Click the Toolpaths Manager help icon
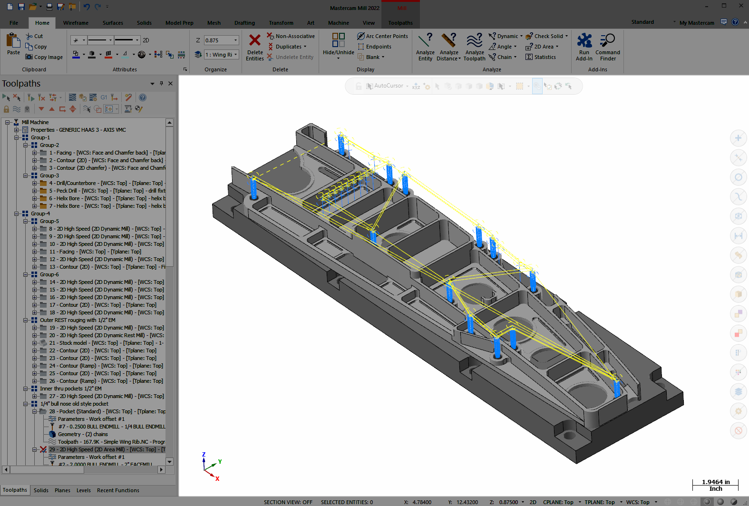 (x=142, y=97)
